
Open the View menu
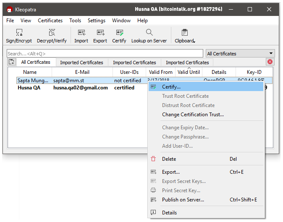click(26, 21)
